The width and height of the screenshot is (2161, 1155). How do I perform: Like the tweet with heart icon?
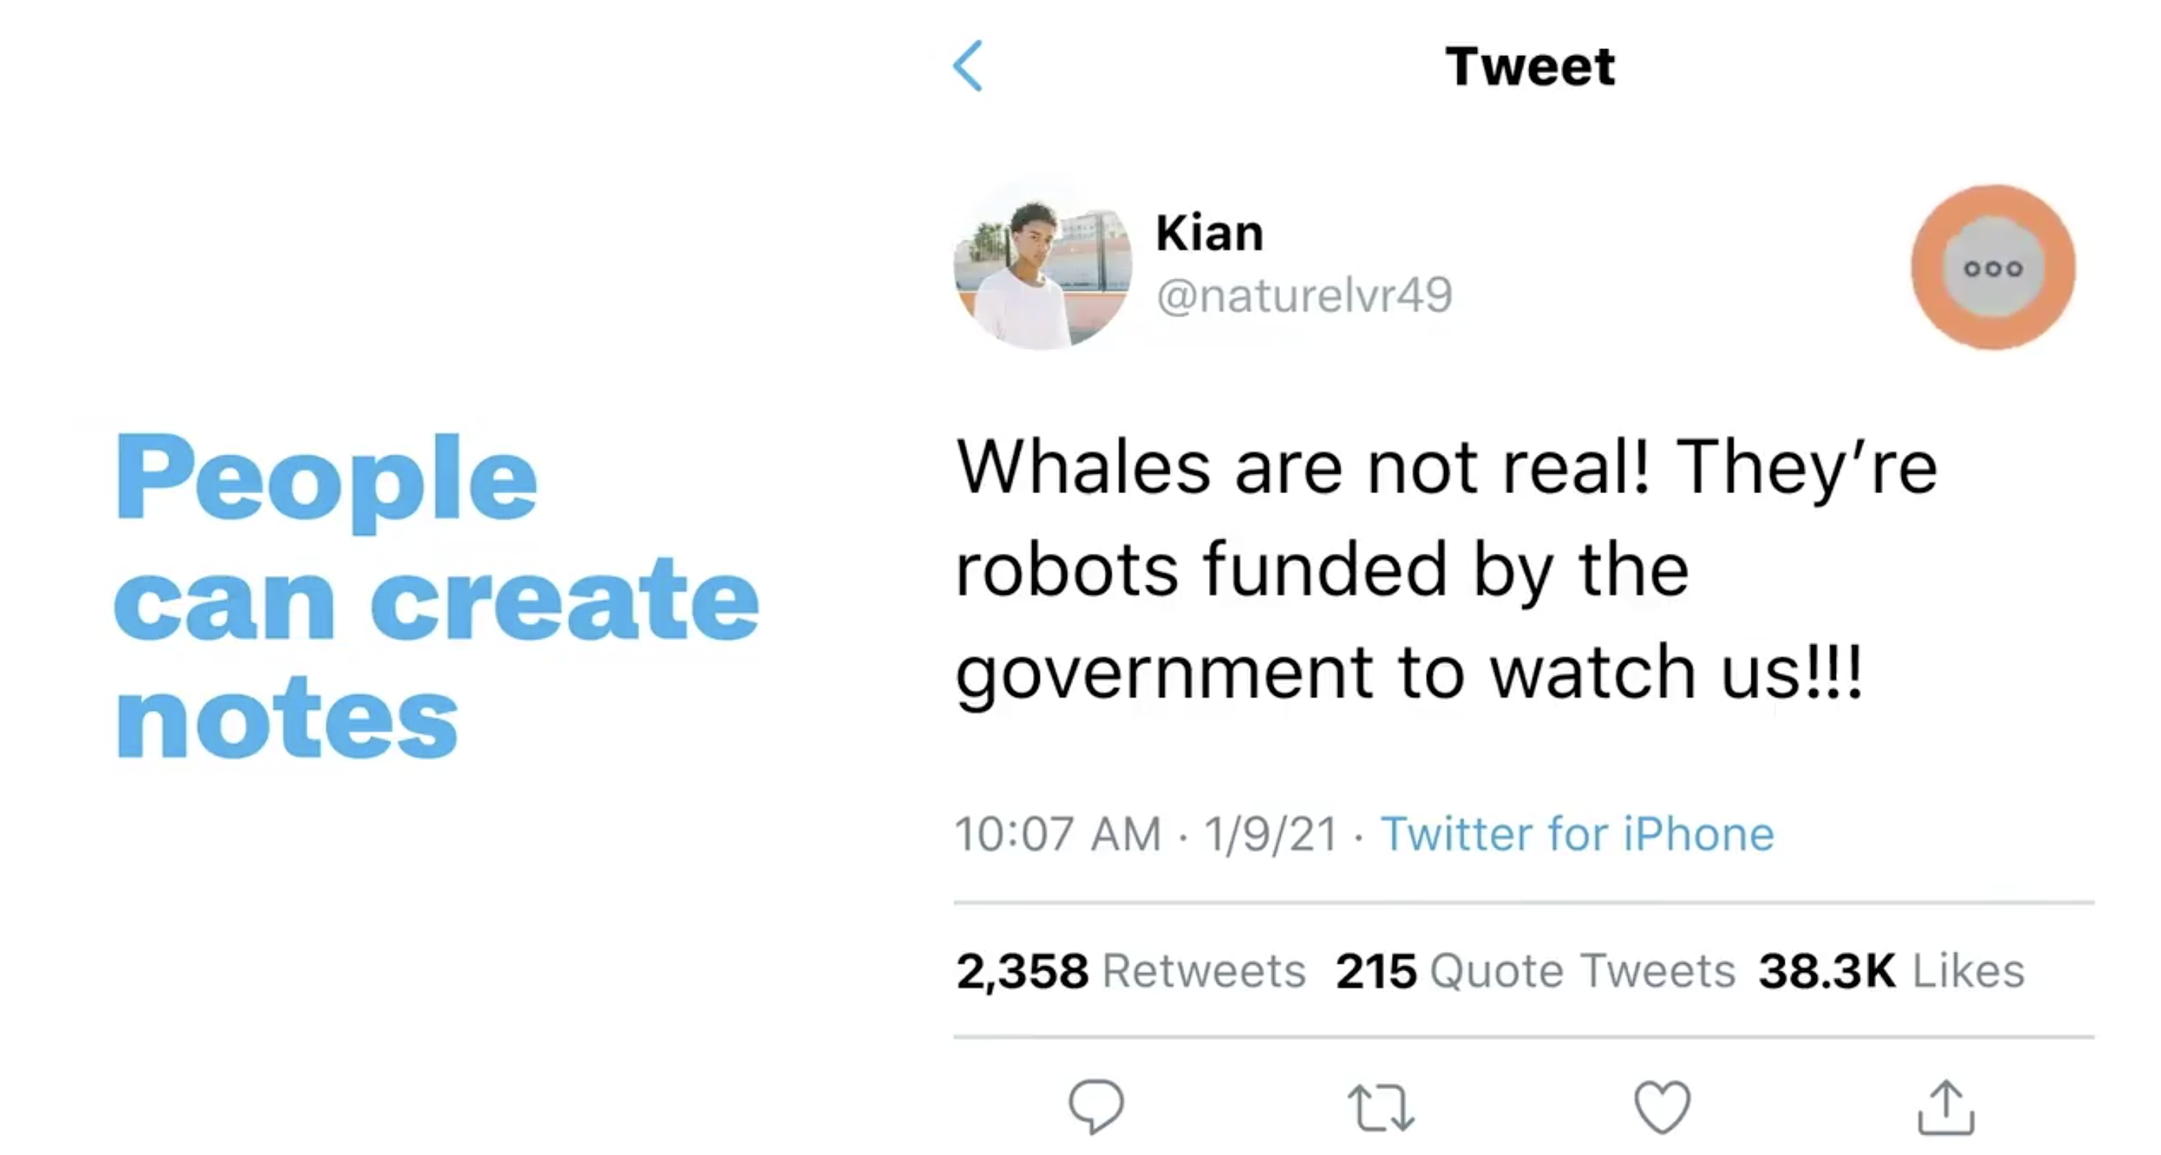click(x=1663, y=1107)
